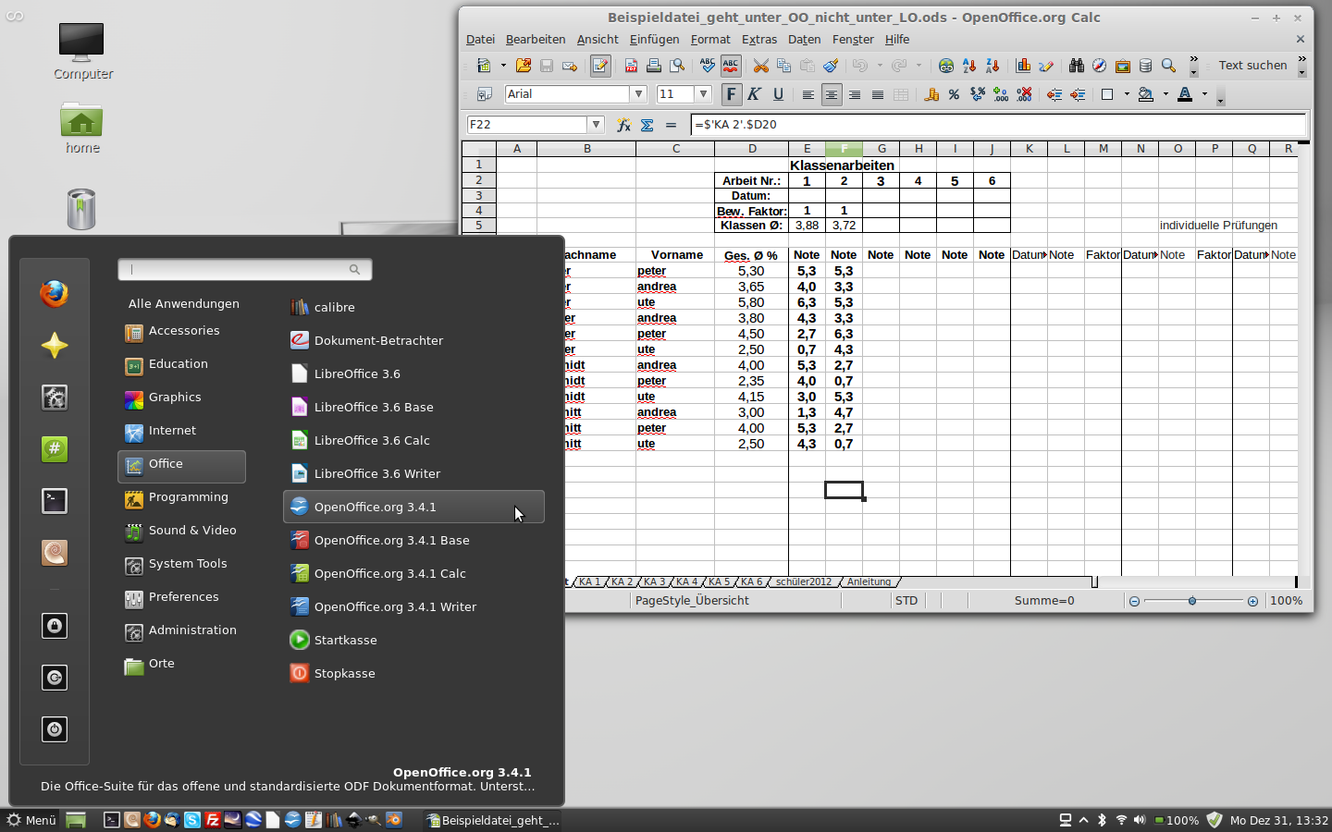Viewport: 1332px width, 832px height.
Task: Click the Sum sigma icon
Action: [x=647, y=125]
